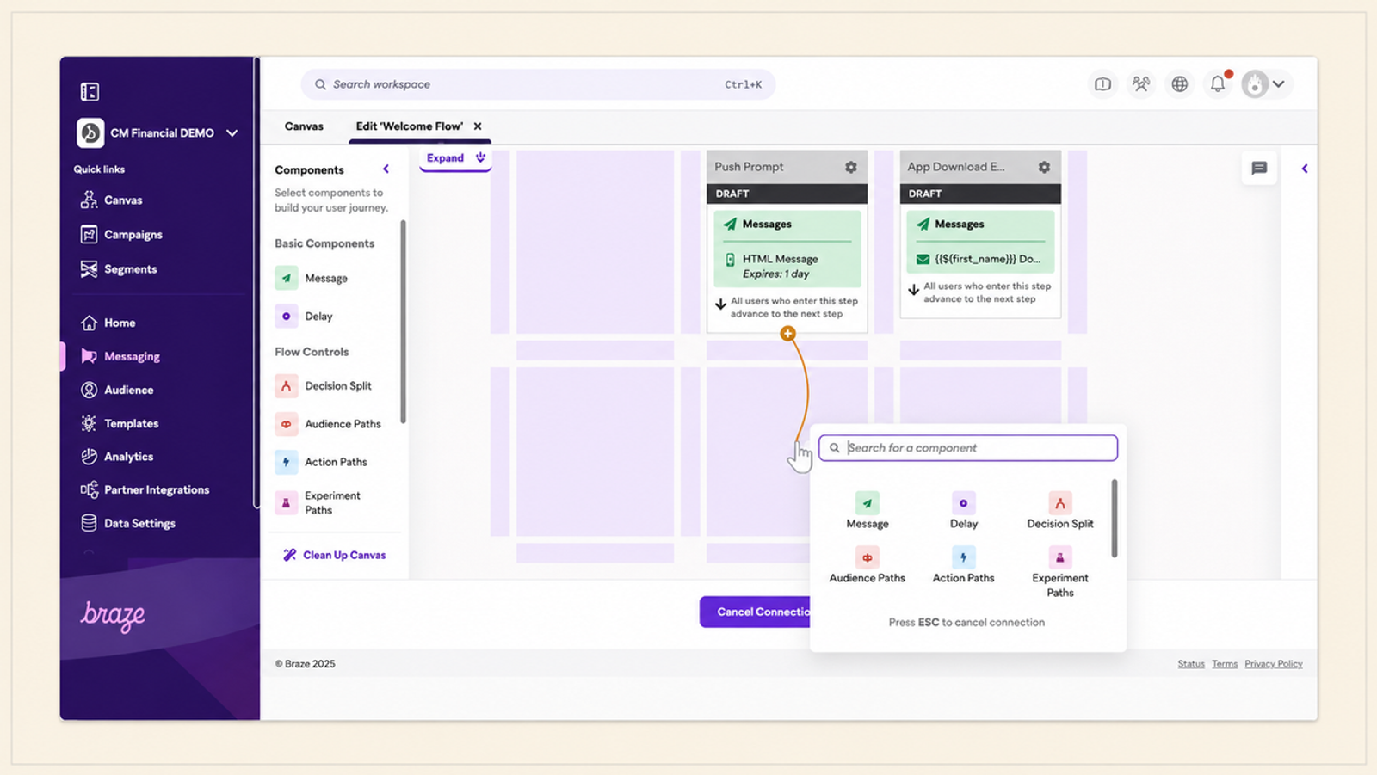Open Privacy Policy link in footer
The height and width of the screenshot is (775, 1377).
click(1274, 664)
